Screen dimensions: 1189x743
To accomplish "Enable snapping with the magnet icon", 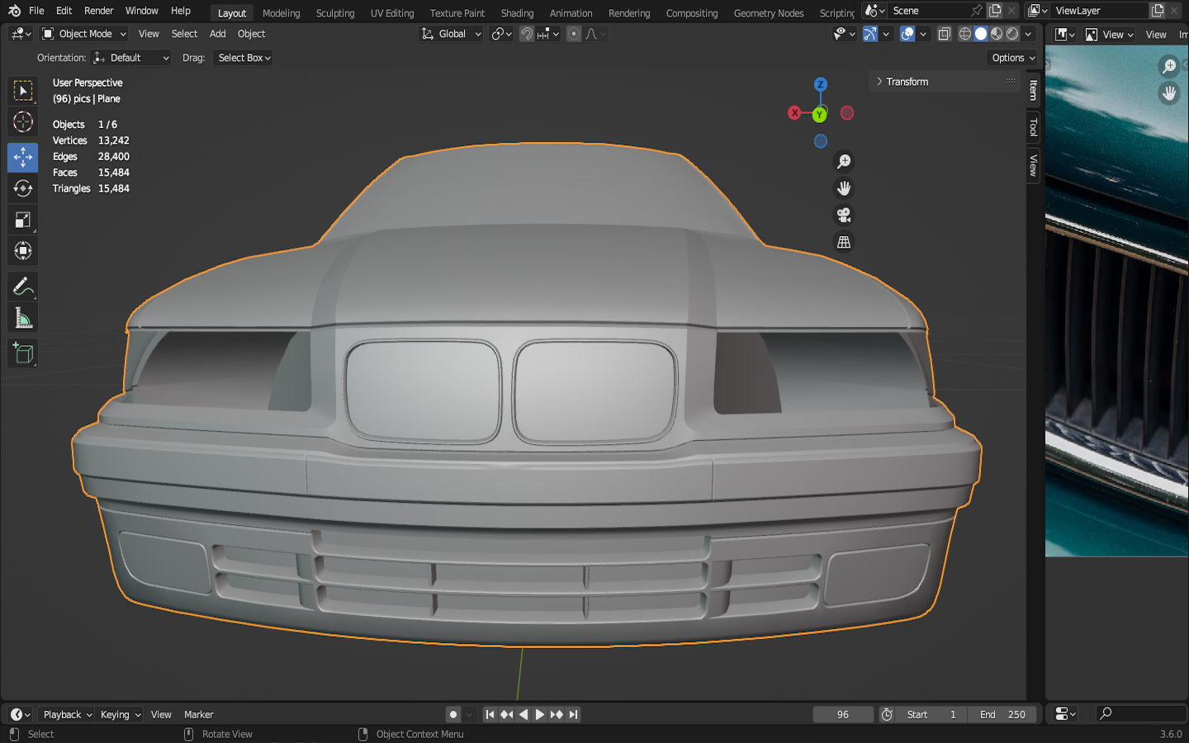I will [526, 34].
